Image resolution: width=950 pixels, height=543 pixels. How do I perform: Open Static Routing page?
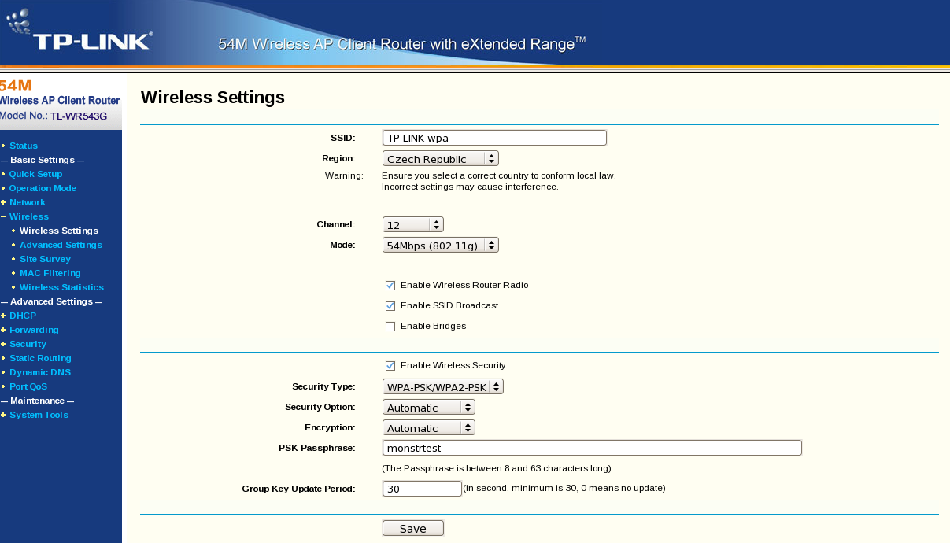40,358
